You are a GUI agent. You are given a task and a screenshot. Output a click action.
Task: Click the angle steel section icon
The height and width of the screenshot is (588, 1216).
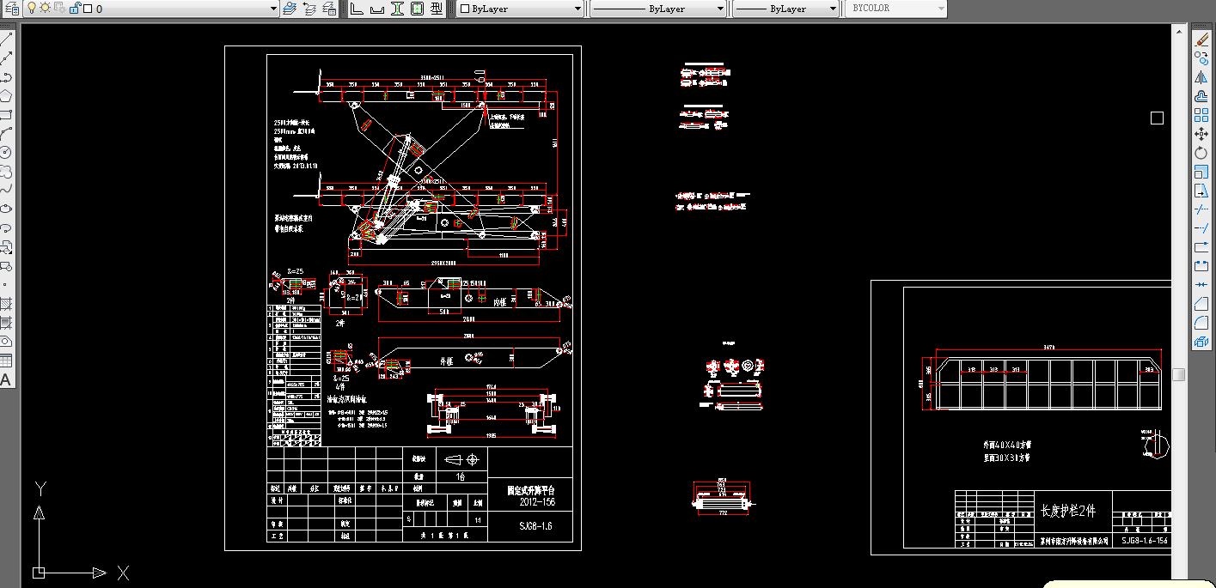pyautogui.click(x=357, y=9)
